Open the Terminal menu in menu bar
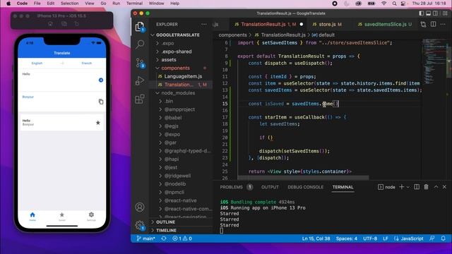The image size is (452, 254). pos(134,4)
